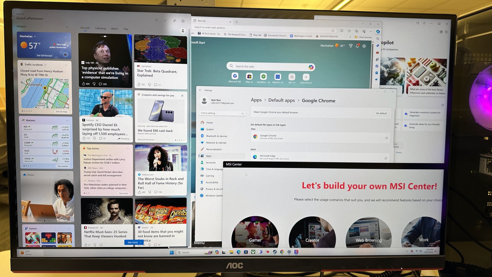The width and height of the screenshot is (492, 277).
Task: Select the Apps section in Settings sidebar
Action: [x=209, y=156]
